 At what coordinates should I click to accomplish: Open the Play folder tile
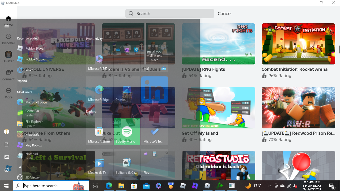(155, 163)
